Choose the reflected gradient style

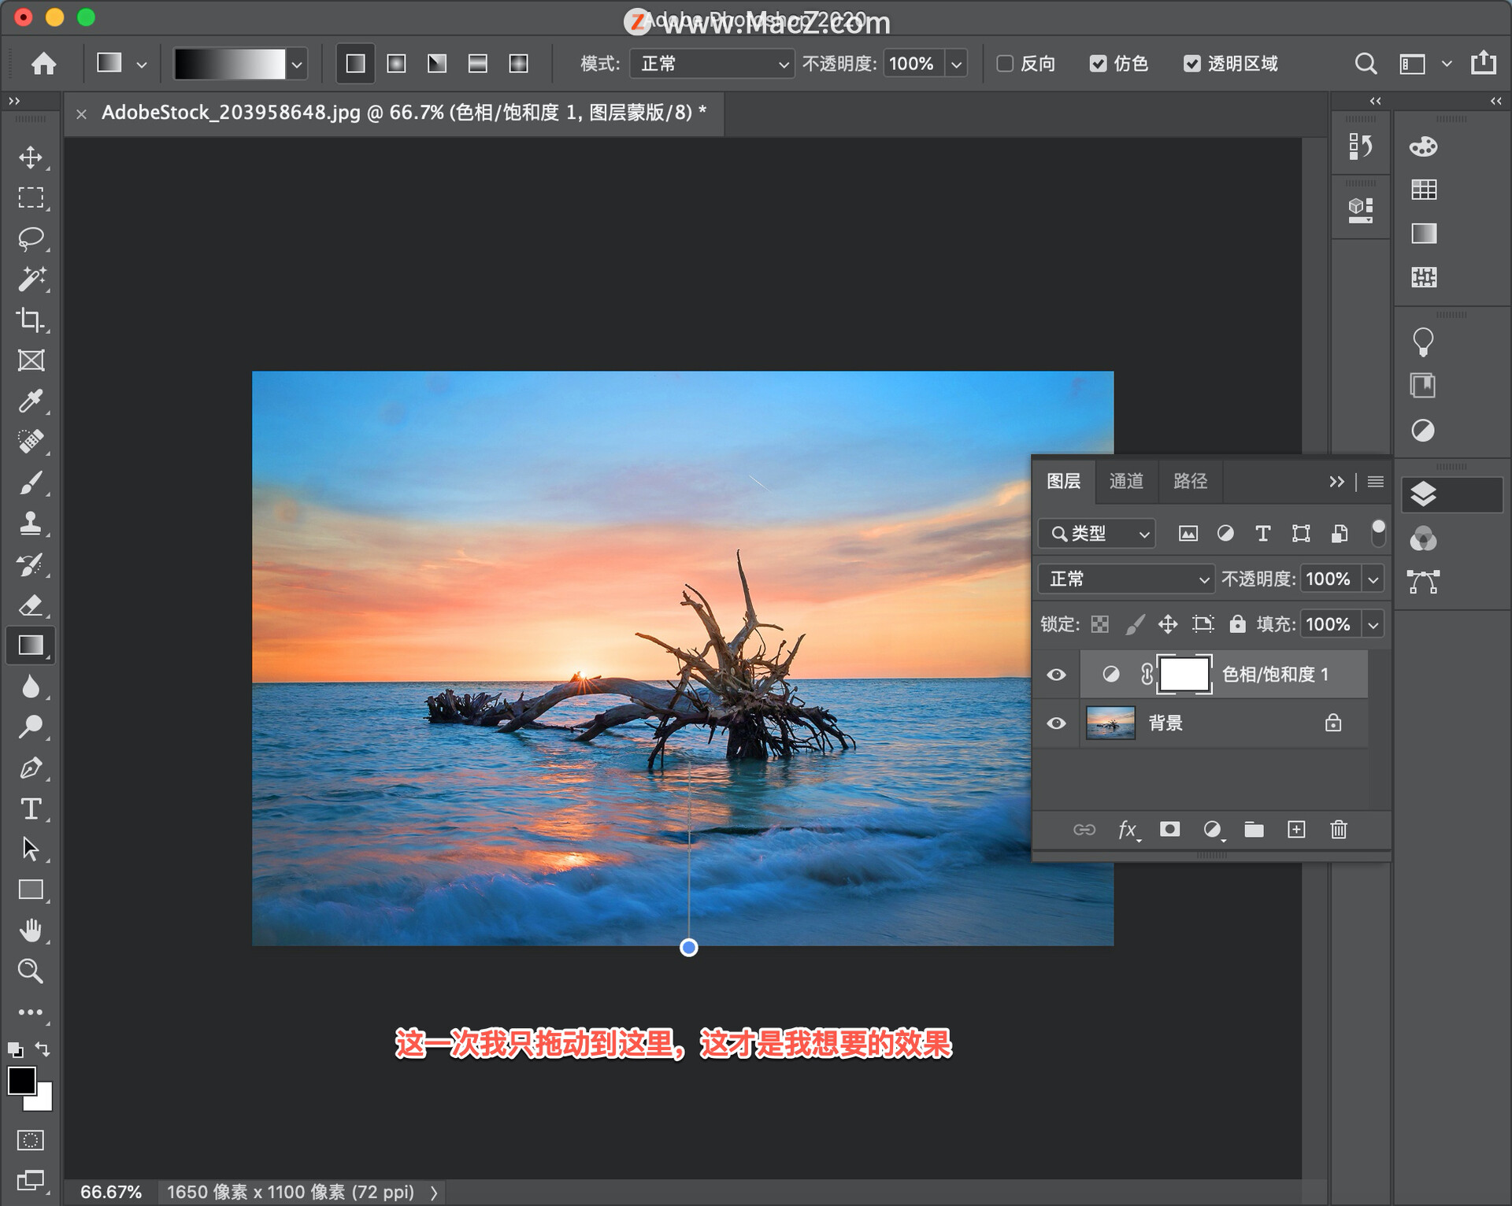coord(478,64)
